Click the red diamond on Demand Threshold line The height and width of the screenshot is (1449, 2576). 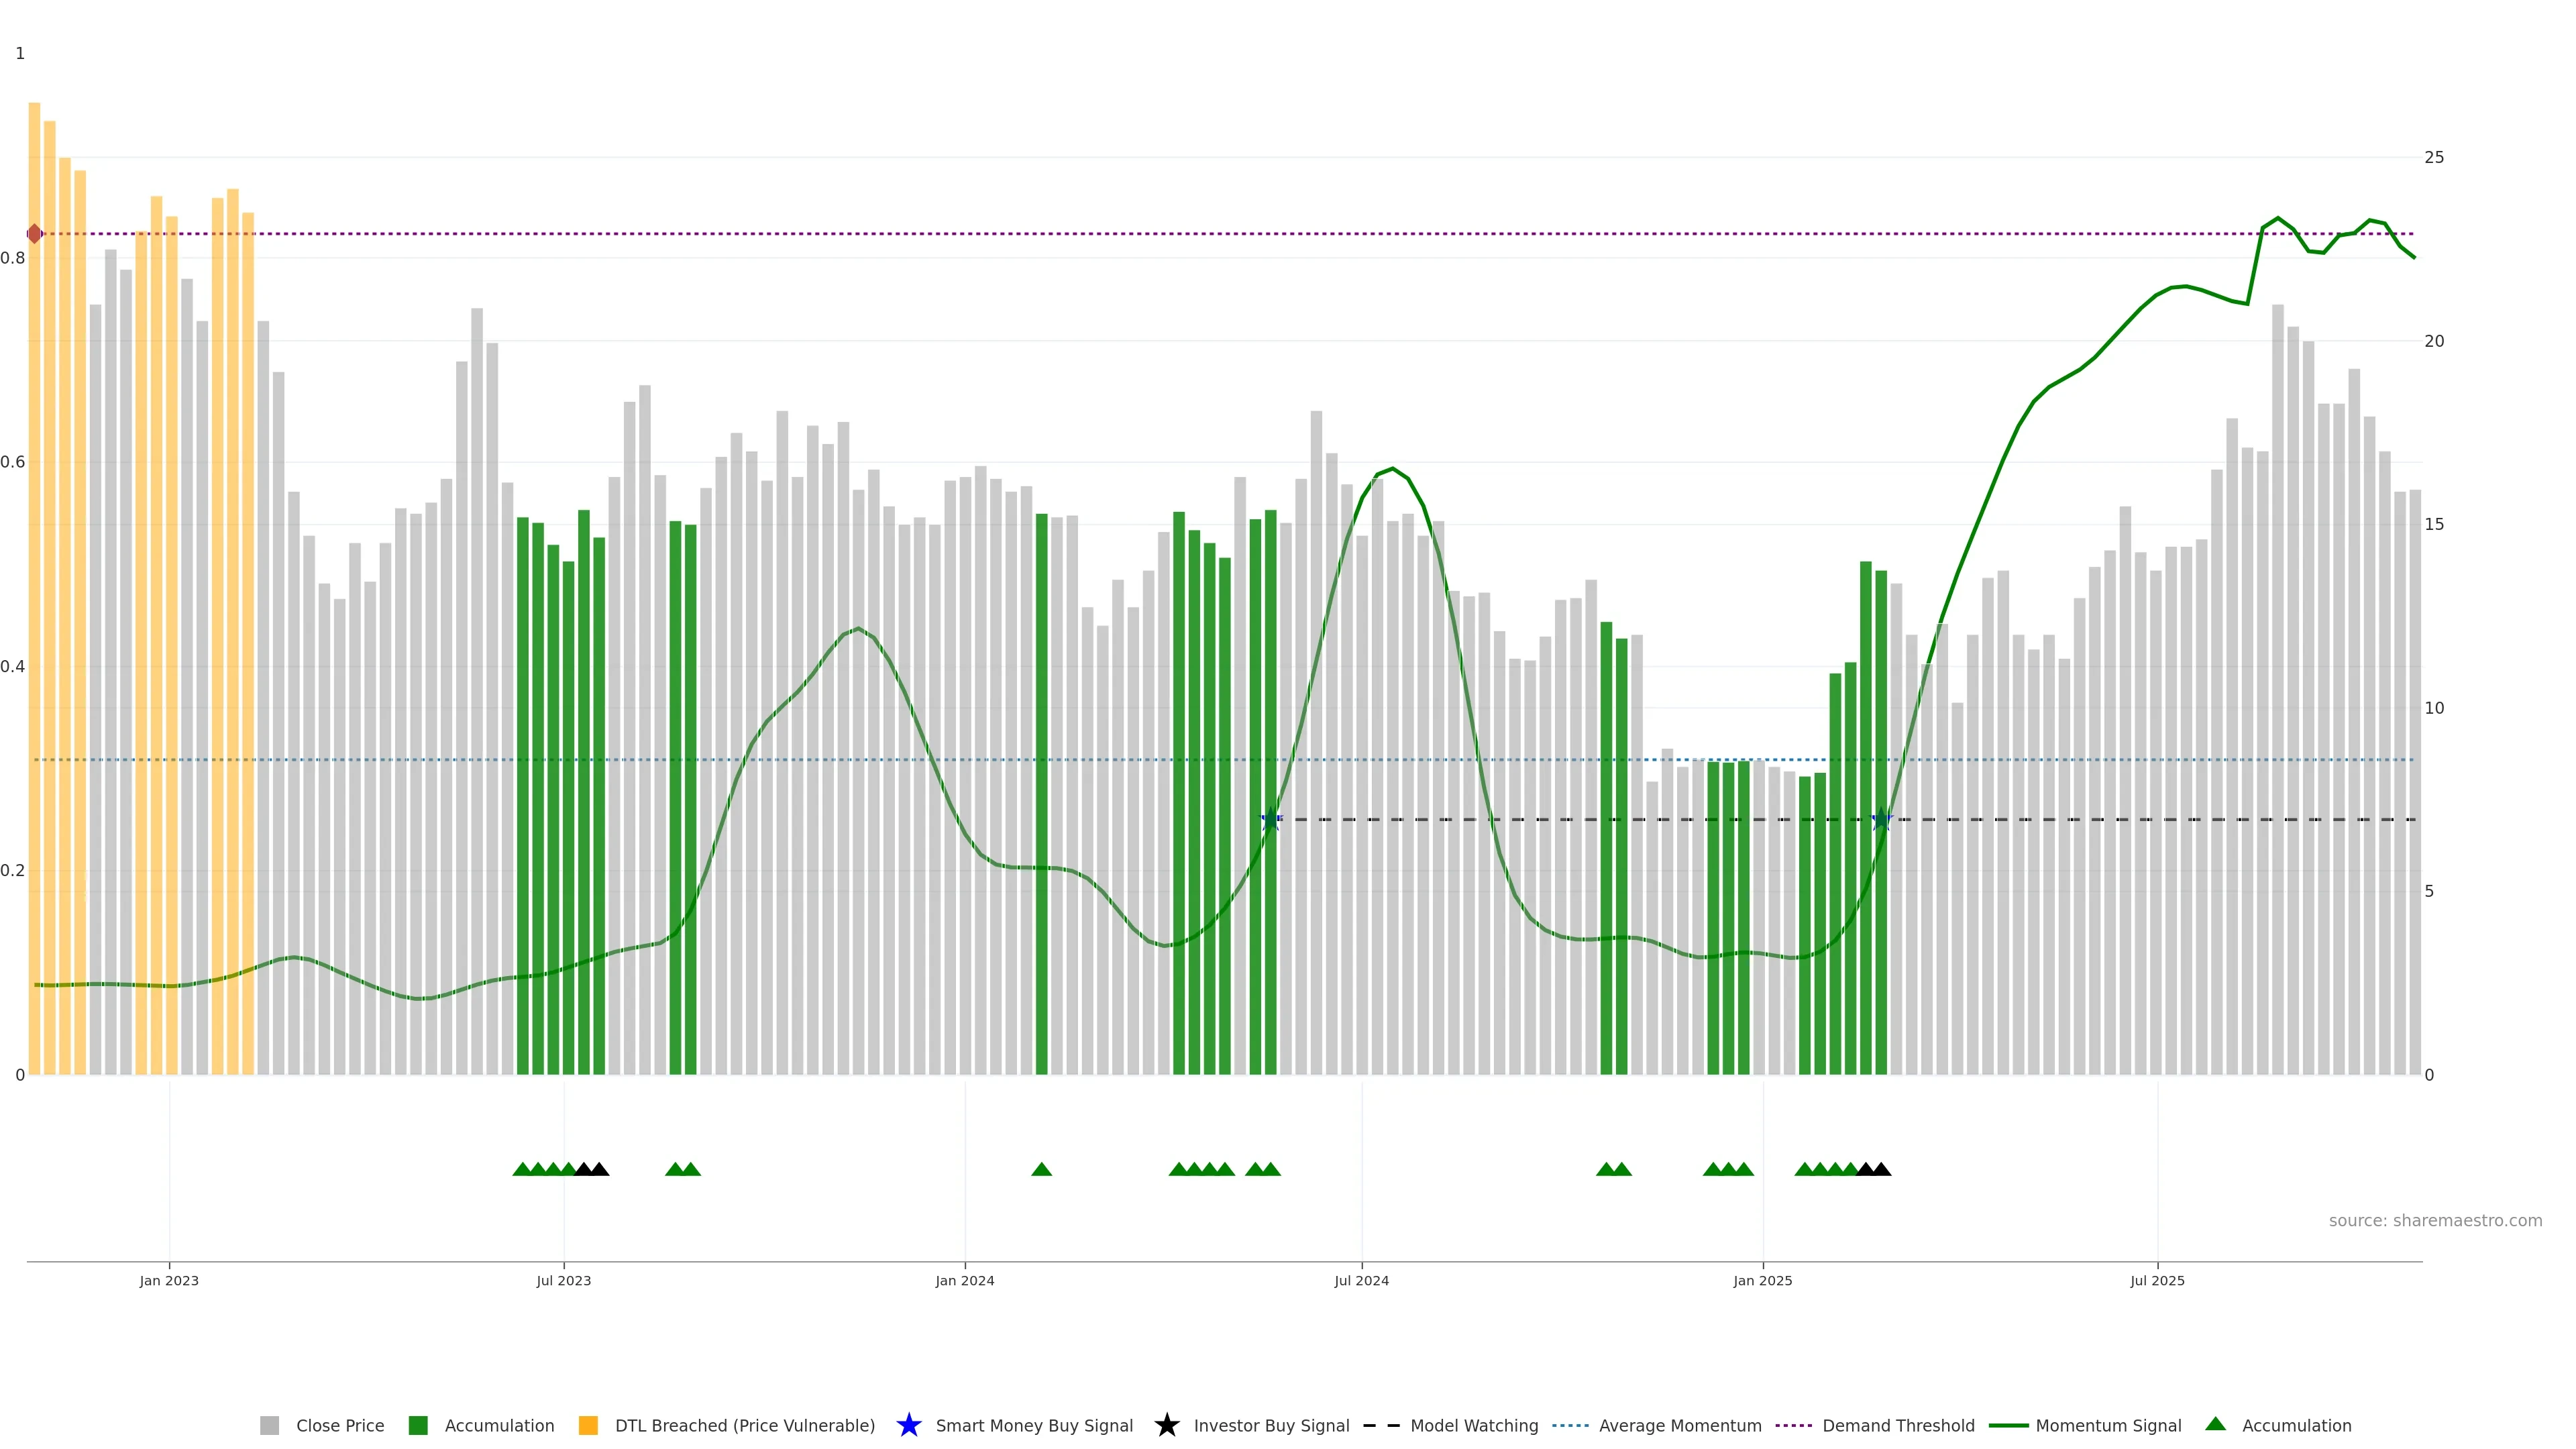pos(35,234)
